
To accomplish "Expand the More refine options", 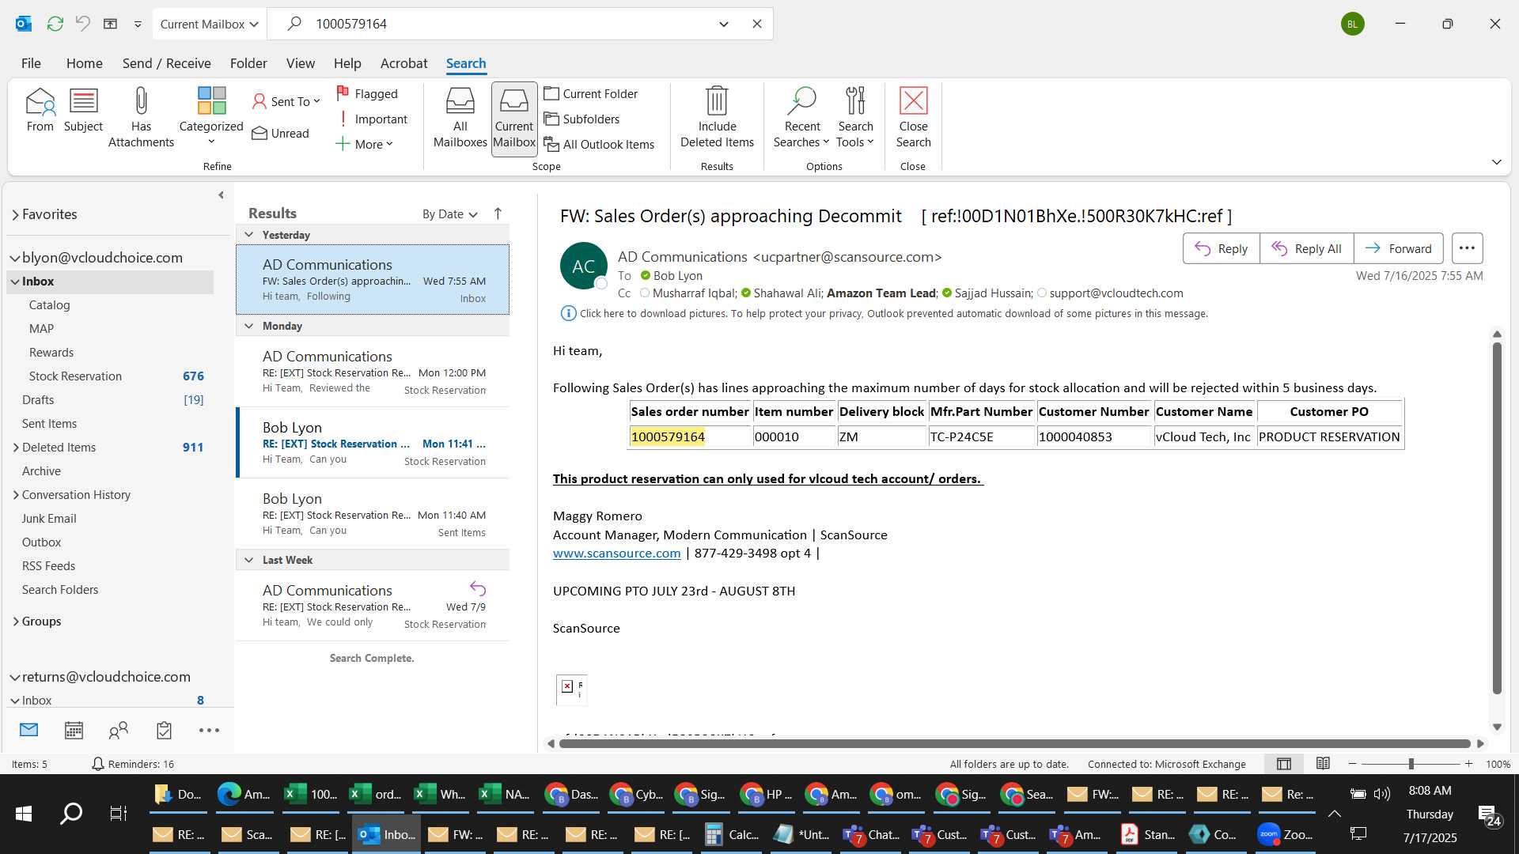I will [x=365, y=144].
